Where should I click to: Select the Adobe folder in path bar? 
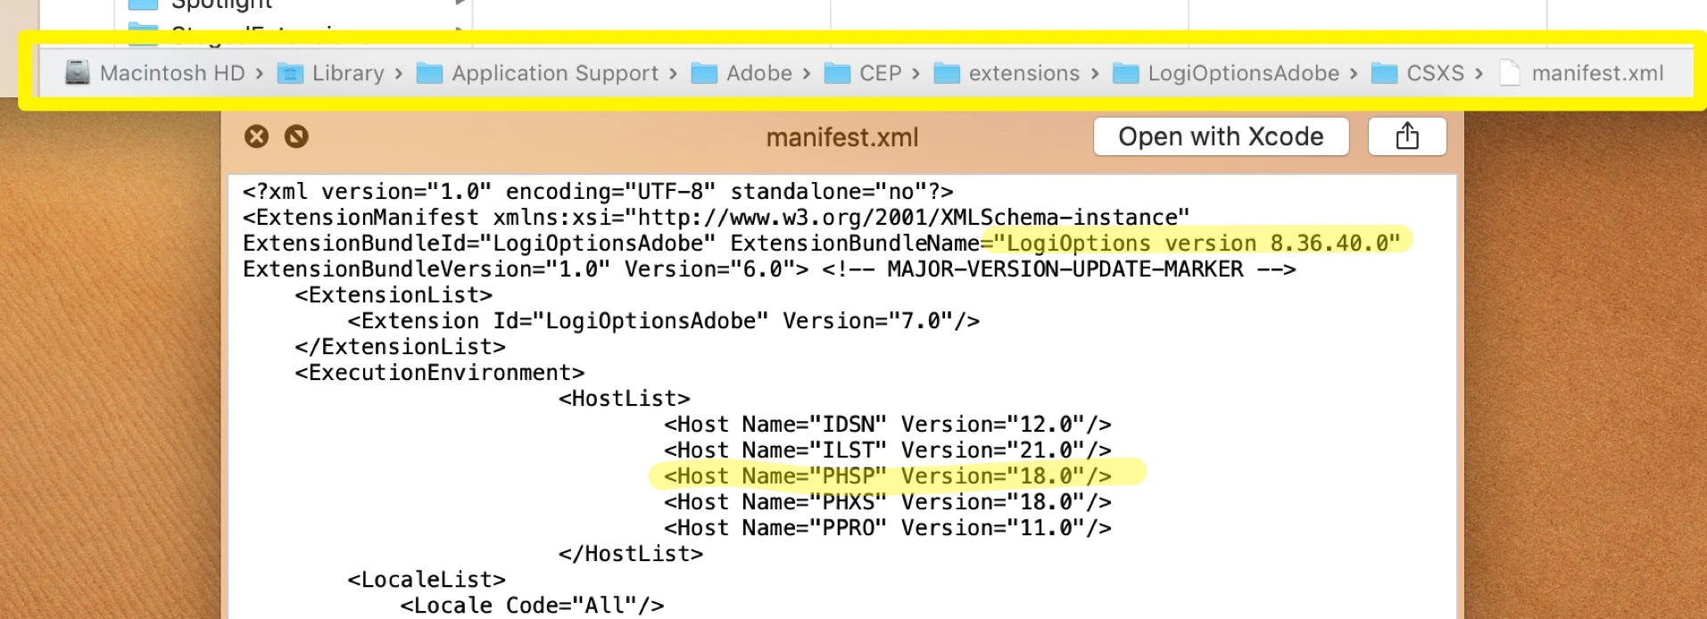tap(742, 73)
